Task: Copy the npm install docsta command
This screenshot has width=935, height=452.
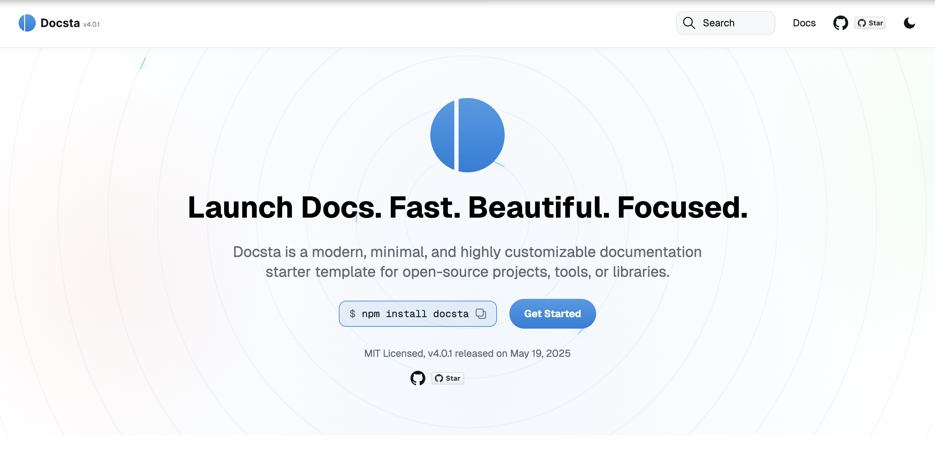Action: tap(481, 314)
